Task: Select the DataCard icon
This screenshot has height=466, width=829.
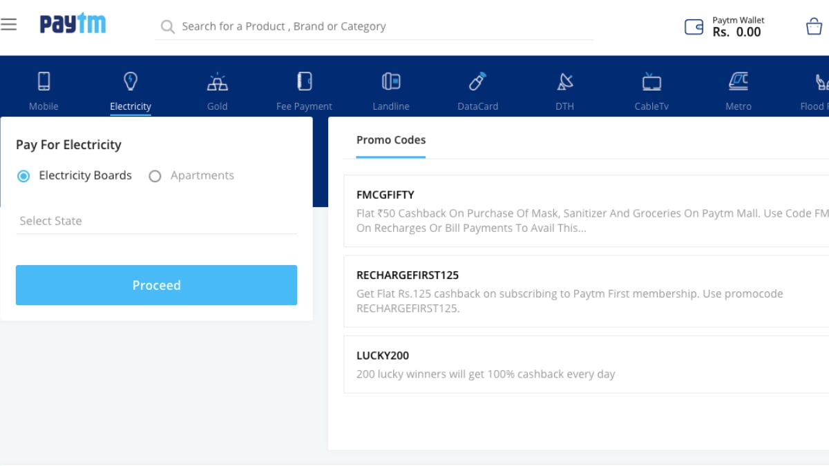Action: point(477,81)
